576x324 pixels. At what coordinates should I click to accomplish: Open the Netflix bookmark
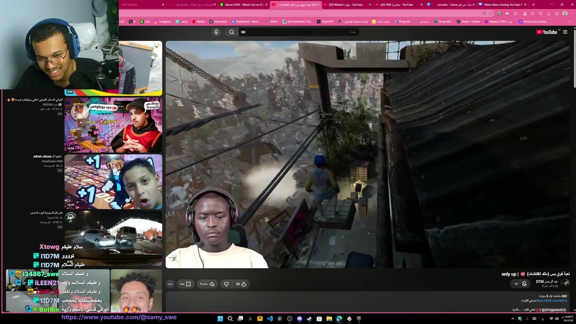pyautogui.click(x=198, y=22)
